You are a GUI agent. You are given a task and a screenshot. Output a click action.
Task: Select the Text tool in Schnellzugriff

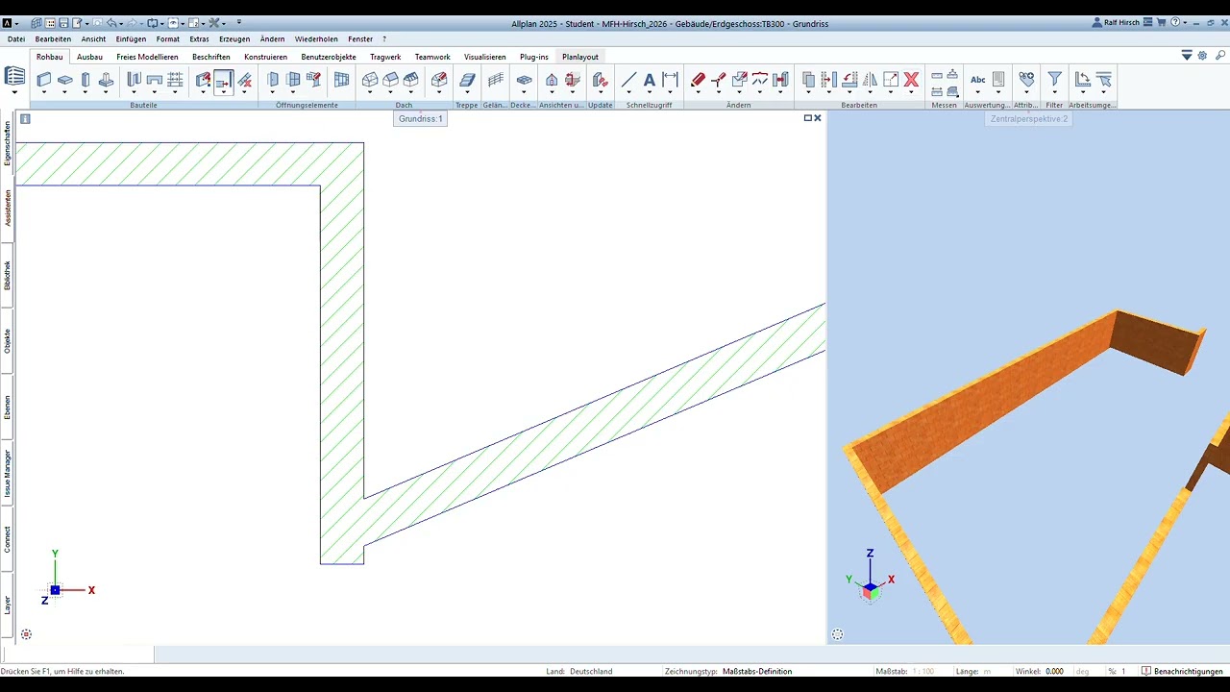[650, 80]
